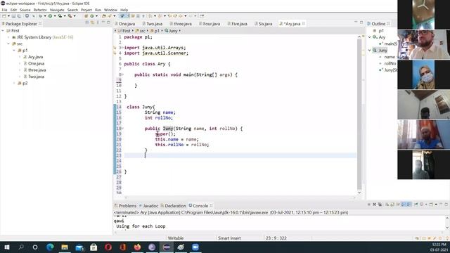Click the editor vertical scrollbar
The width and height of the screenshot is (450, 253).
pyautogui.click(x=359, y=115)
